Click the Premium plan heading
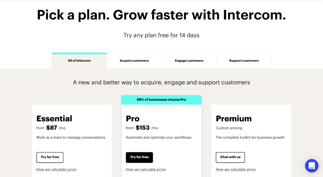 (234, 119)
